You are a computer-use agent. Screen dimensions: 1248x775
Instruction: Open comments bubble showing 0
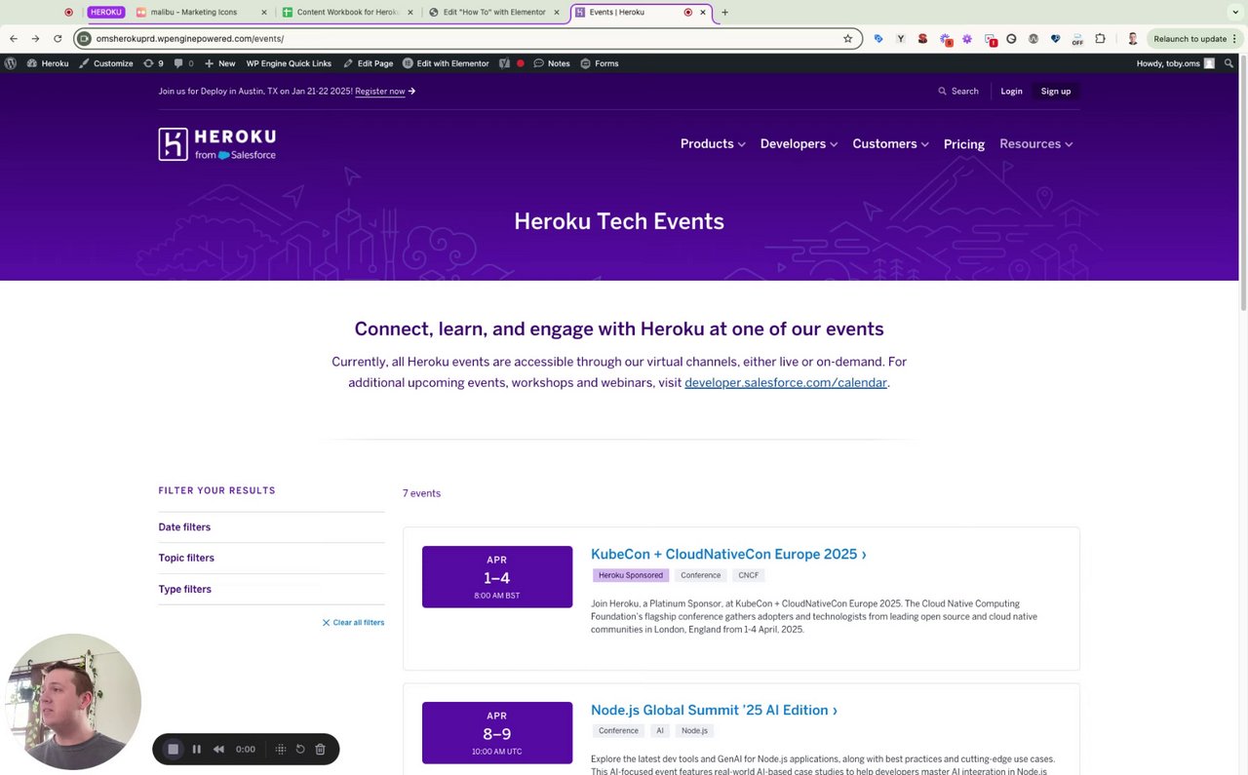(x=183, y=63)
